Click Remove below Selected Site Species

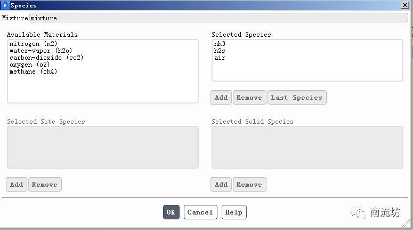[45, 185]
